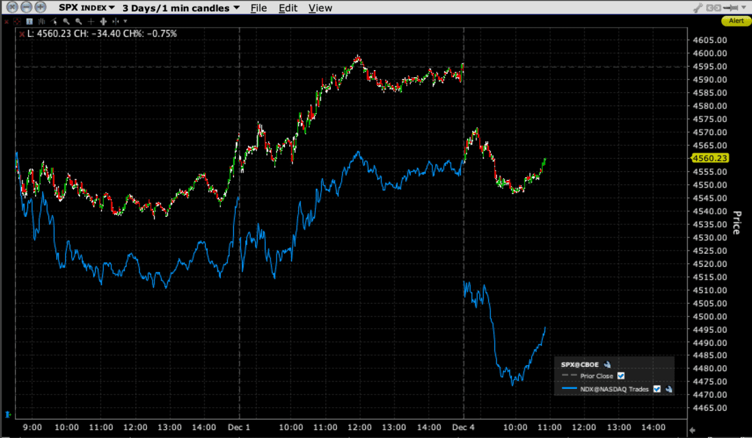Image resolution: width=752 pixels, height=438 pixels.
Task: Open the File menu
Action: pos(258,8)
